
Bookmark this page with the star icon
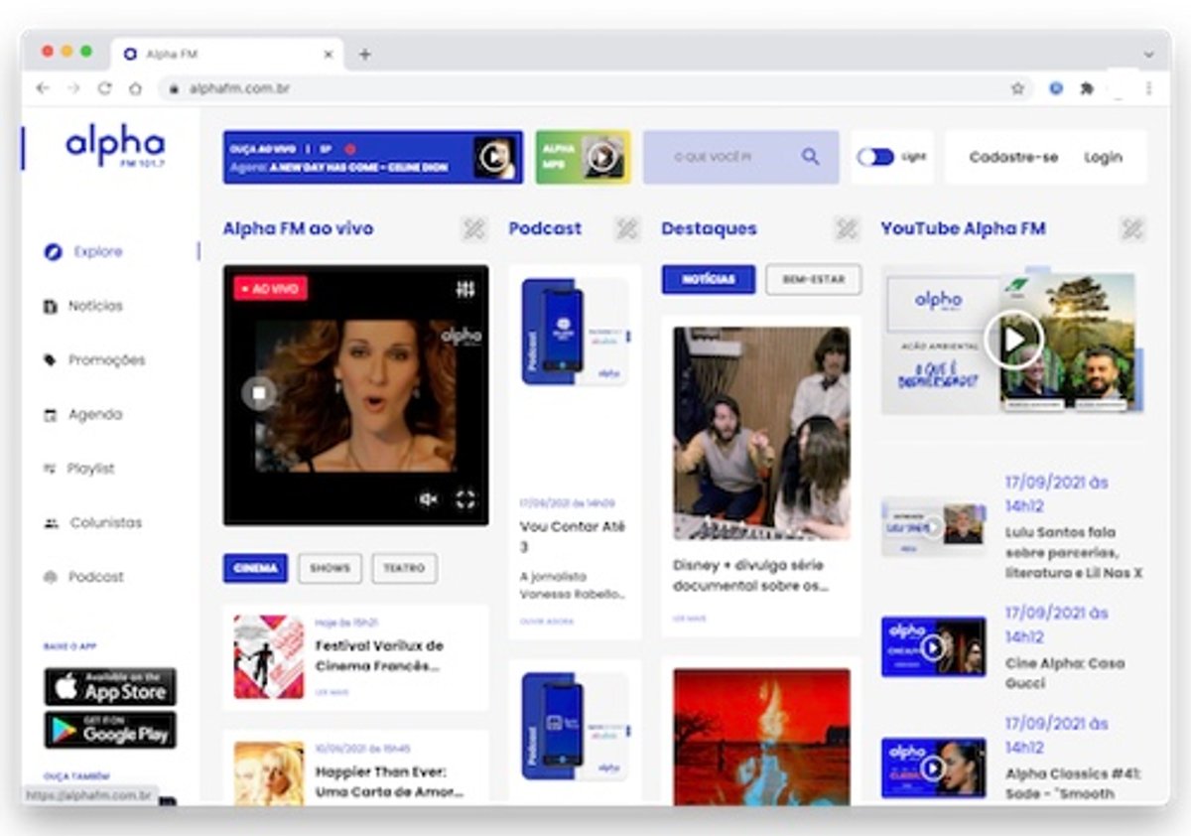(1017, 88)
